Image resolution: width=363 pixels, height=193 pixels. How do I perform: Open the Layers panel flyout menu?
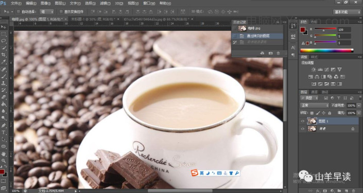tap(360, 92)
